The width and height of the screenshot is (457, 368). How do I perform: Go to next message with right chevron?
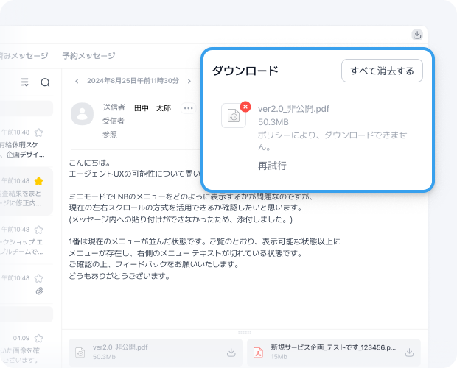click(x=190, y=81)
